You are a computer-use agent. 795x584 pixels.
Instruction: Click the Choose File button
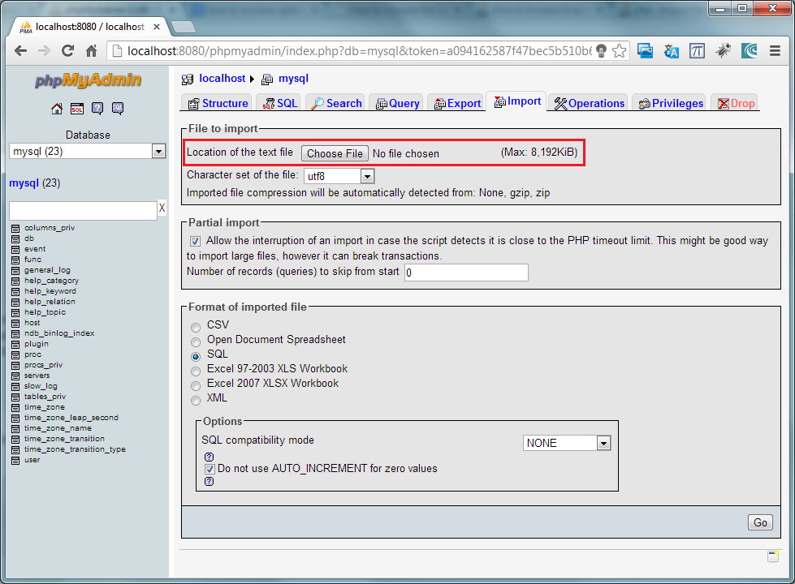pyautogui.click(x=335, y=153)
